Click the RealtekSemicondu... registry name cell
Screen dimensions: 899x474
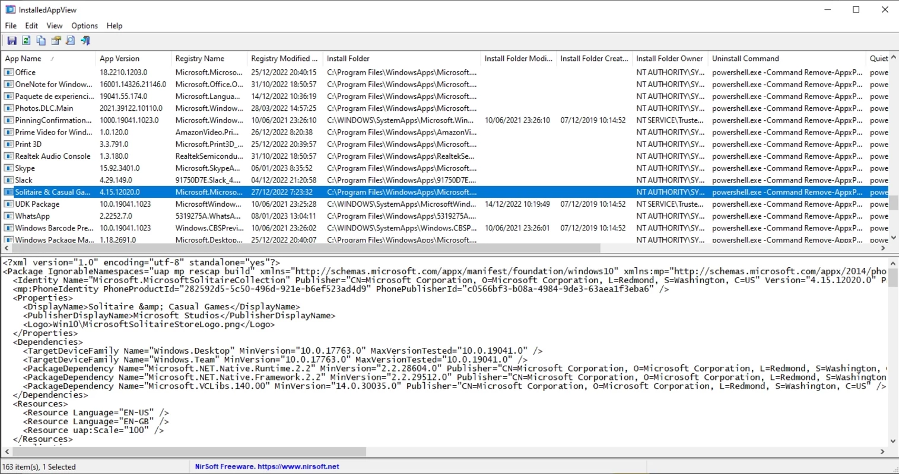(x=209, y=156)
